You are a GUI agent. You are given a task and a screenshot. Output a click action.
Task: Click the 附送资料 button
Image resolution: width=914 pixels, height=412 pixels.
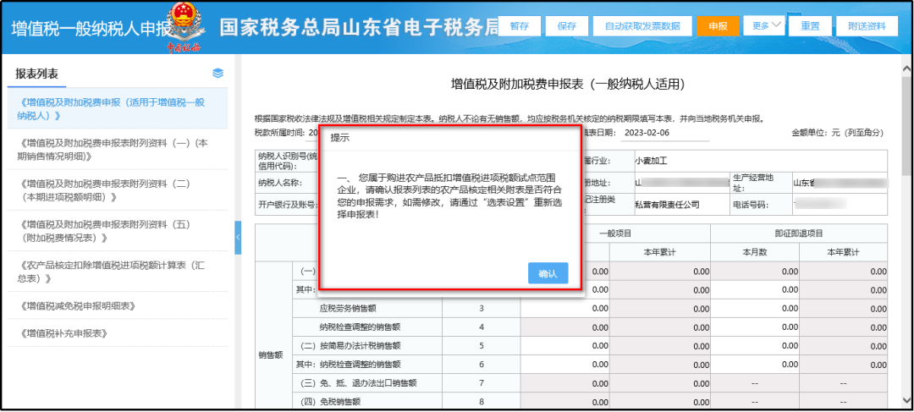pyautogui.click(x=867, y=26)
